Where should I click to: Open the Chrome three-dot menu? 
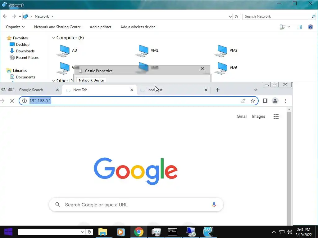[285, 101]
